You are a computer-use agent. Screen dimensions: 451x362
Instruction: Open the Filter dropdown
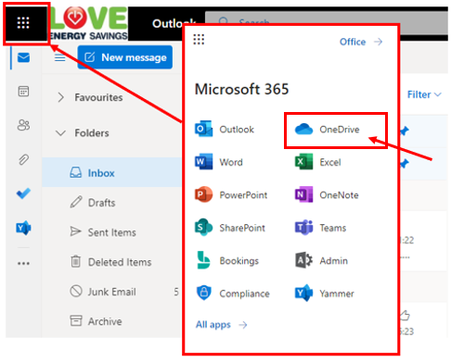coord(424,94)
